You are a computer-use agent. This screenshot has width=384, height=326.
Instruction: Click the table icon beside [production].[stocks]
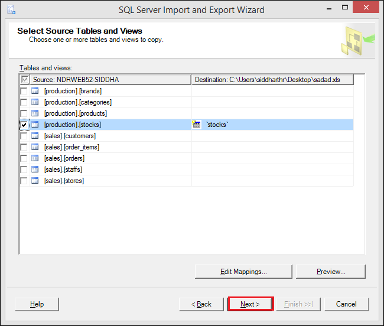pos(35,125)
